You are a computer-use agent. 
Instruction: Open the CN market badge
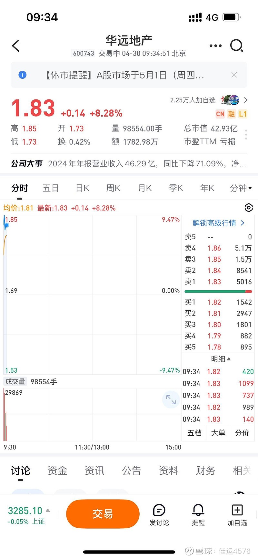point(220,114)
